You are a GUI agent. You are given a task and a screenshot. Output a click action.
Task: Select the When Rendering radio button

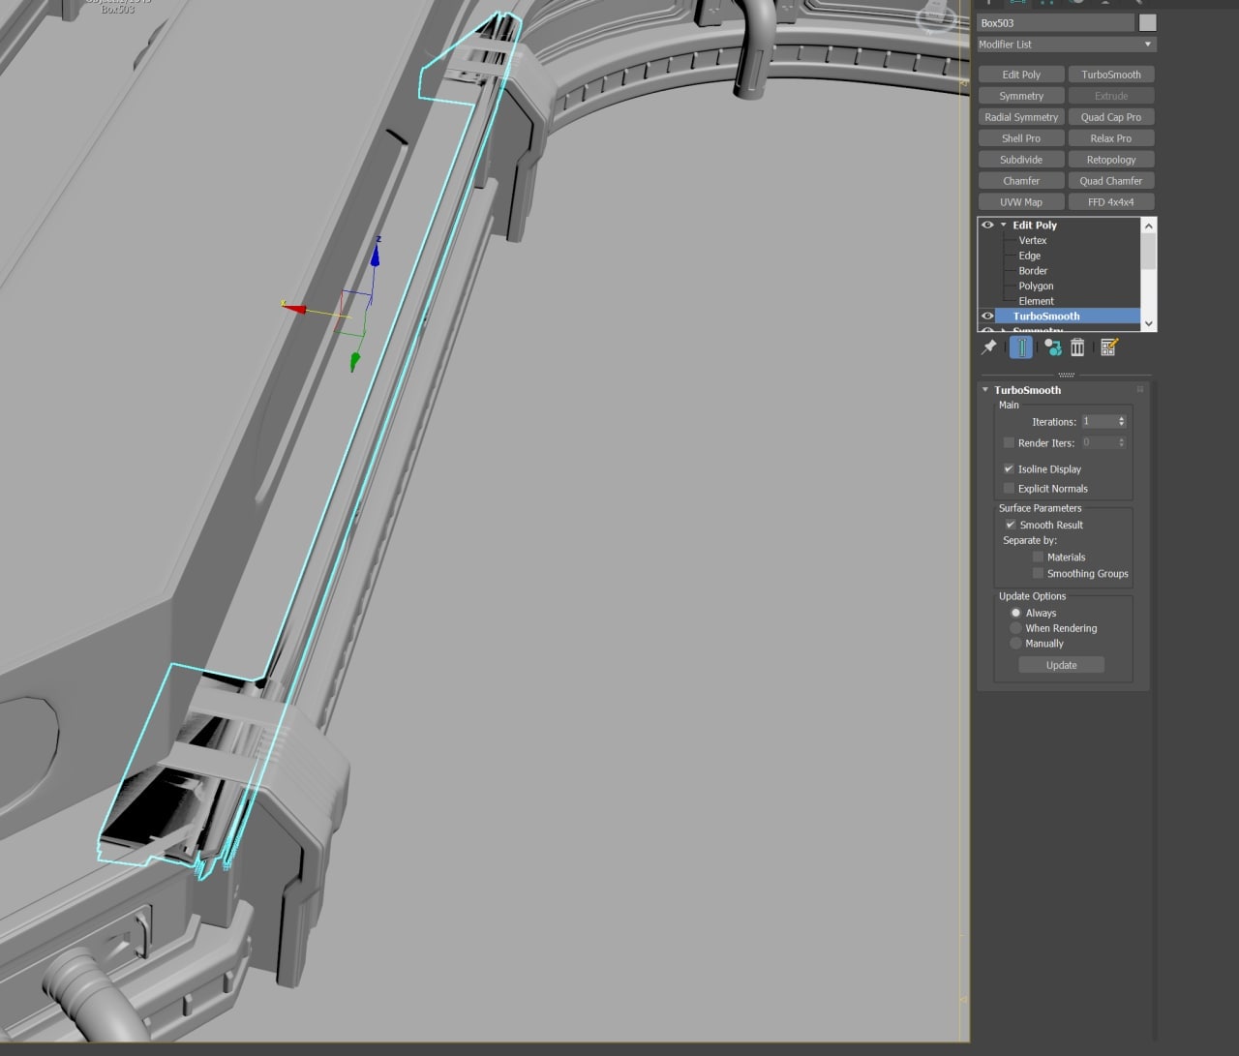point(1015,628)
